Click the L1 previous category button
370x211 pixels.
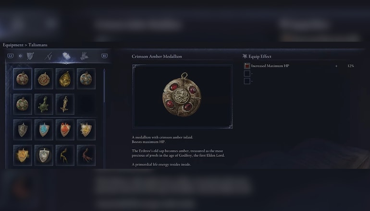(11, 56)
